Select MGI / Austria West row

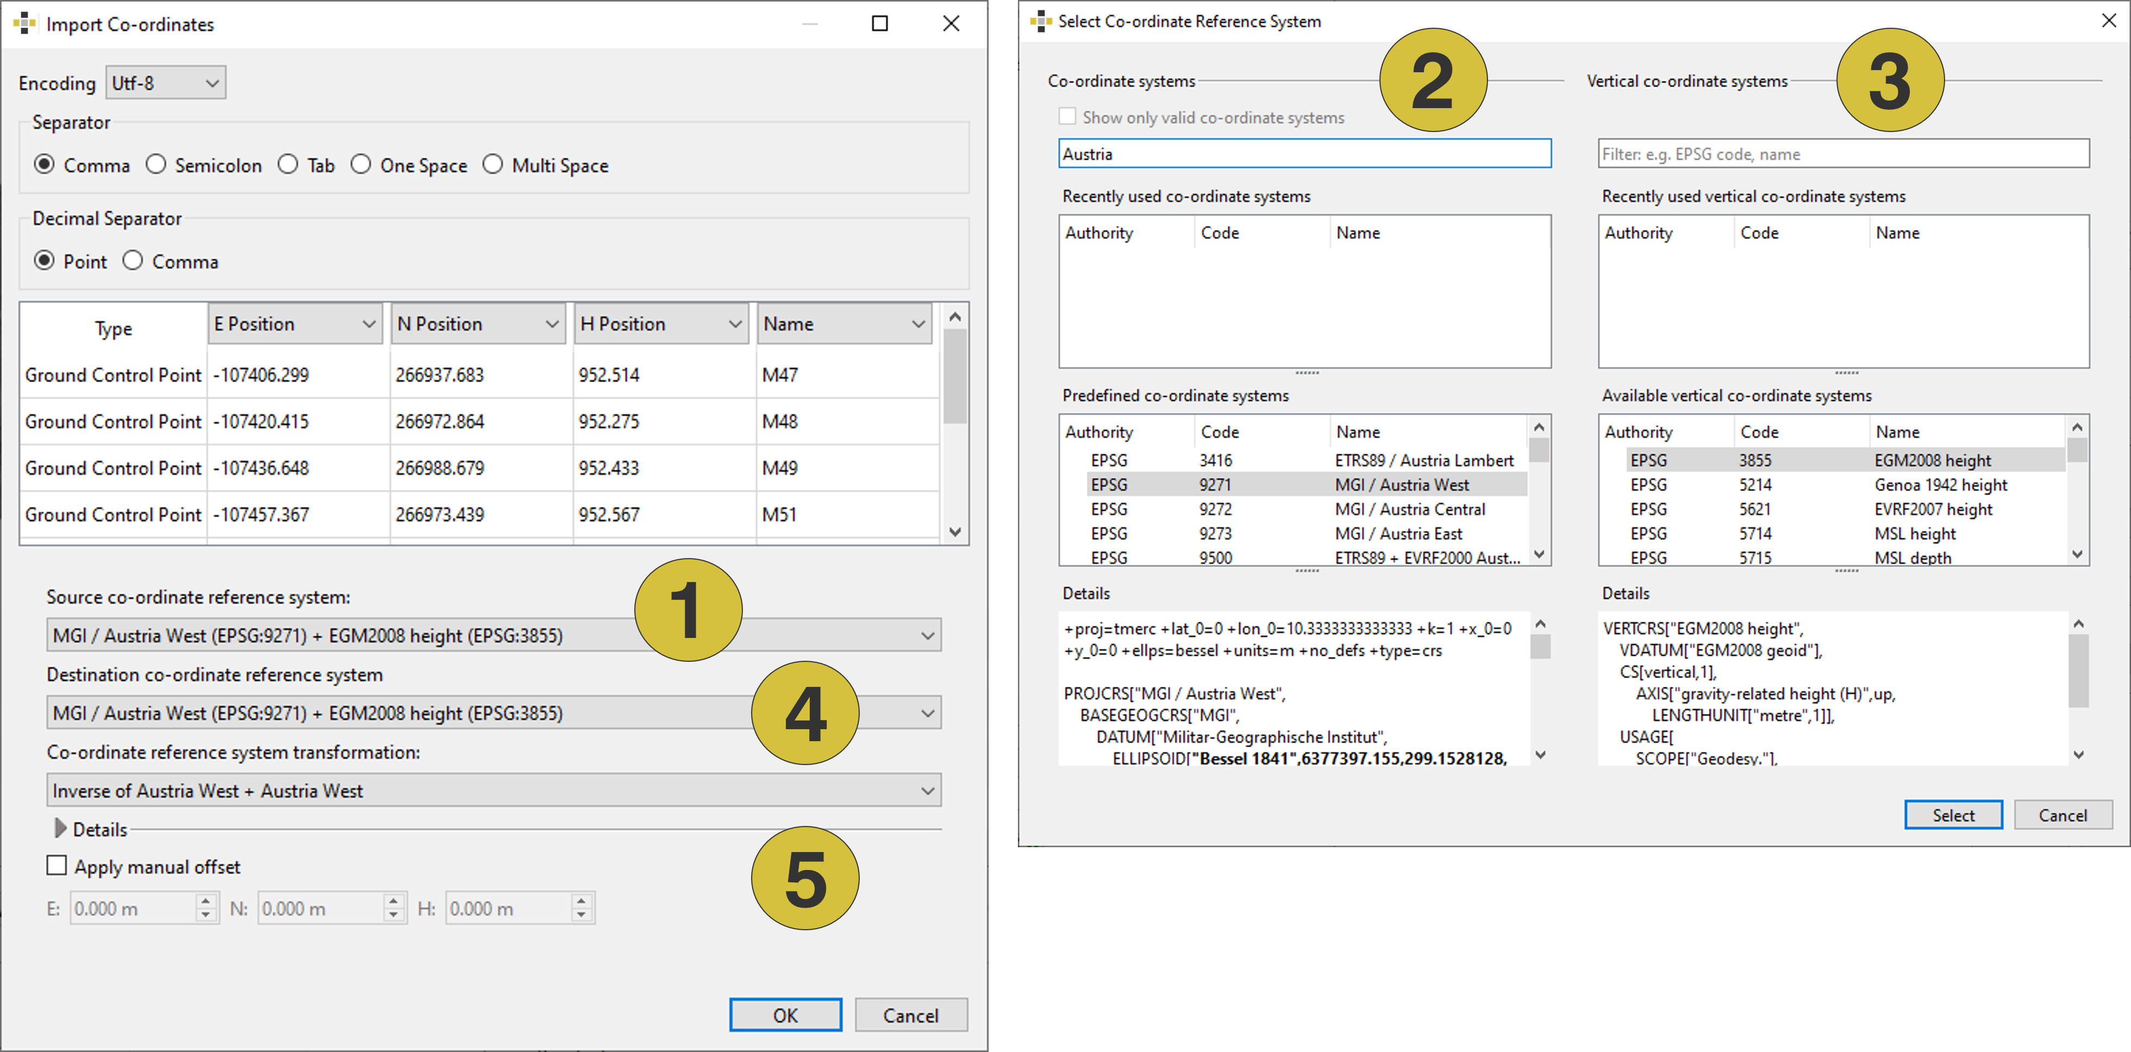(x=1306, y=485)
